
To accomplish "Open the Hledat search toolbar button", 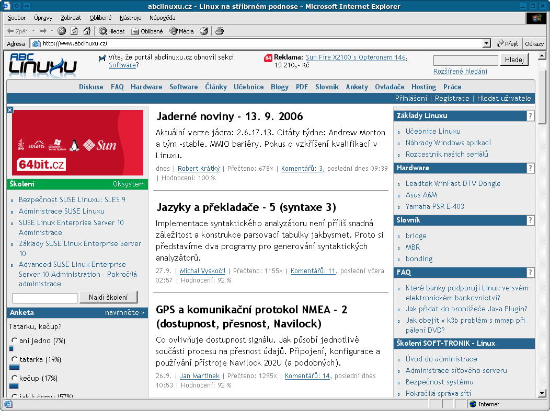I will pyautogui.click(x=112, y=31).
